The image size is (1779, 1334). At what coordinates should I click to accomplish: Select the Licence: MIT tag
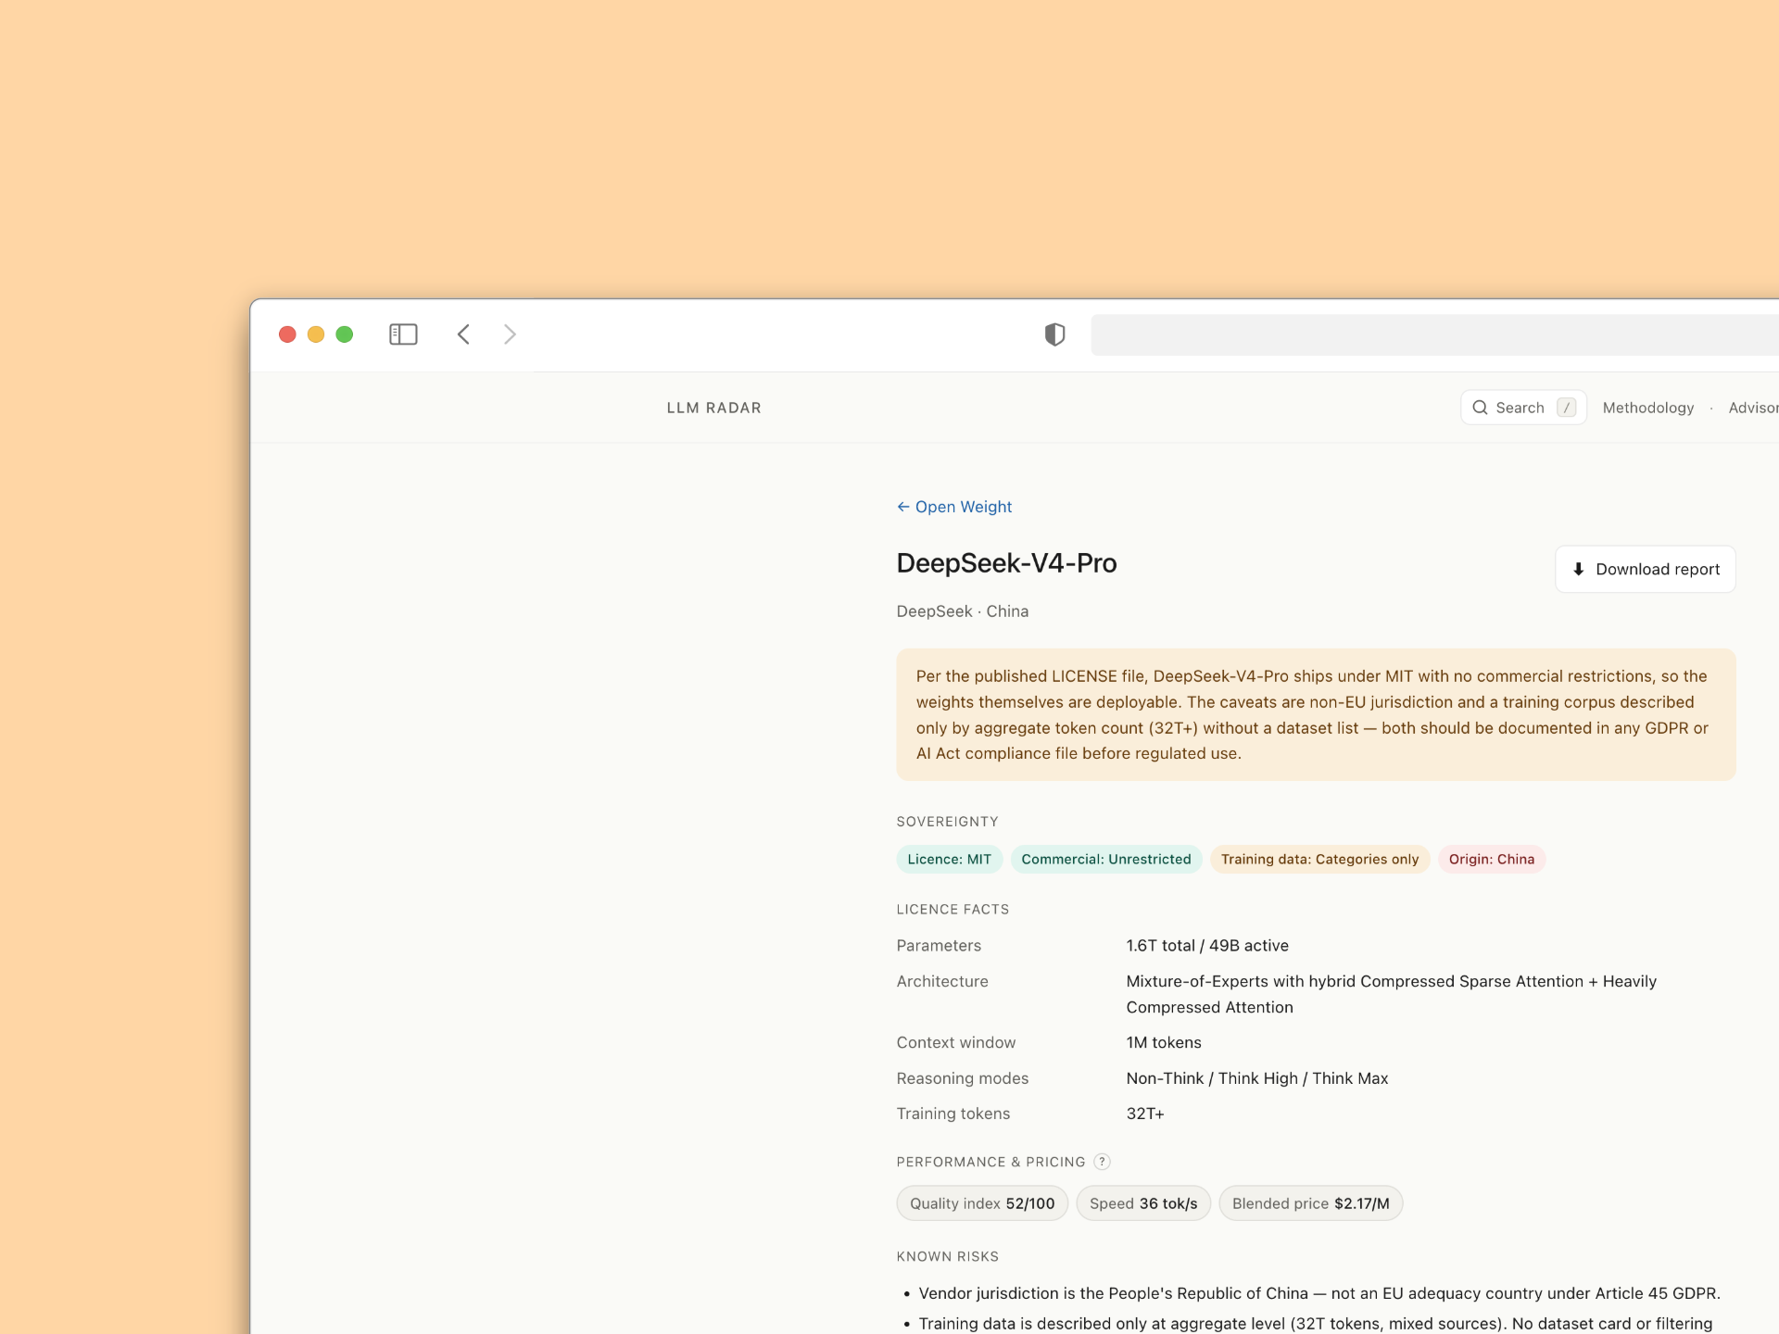[x=949, y=860]
